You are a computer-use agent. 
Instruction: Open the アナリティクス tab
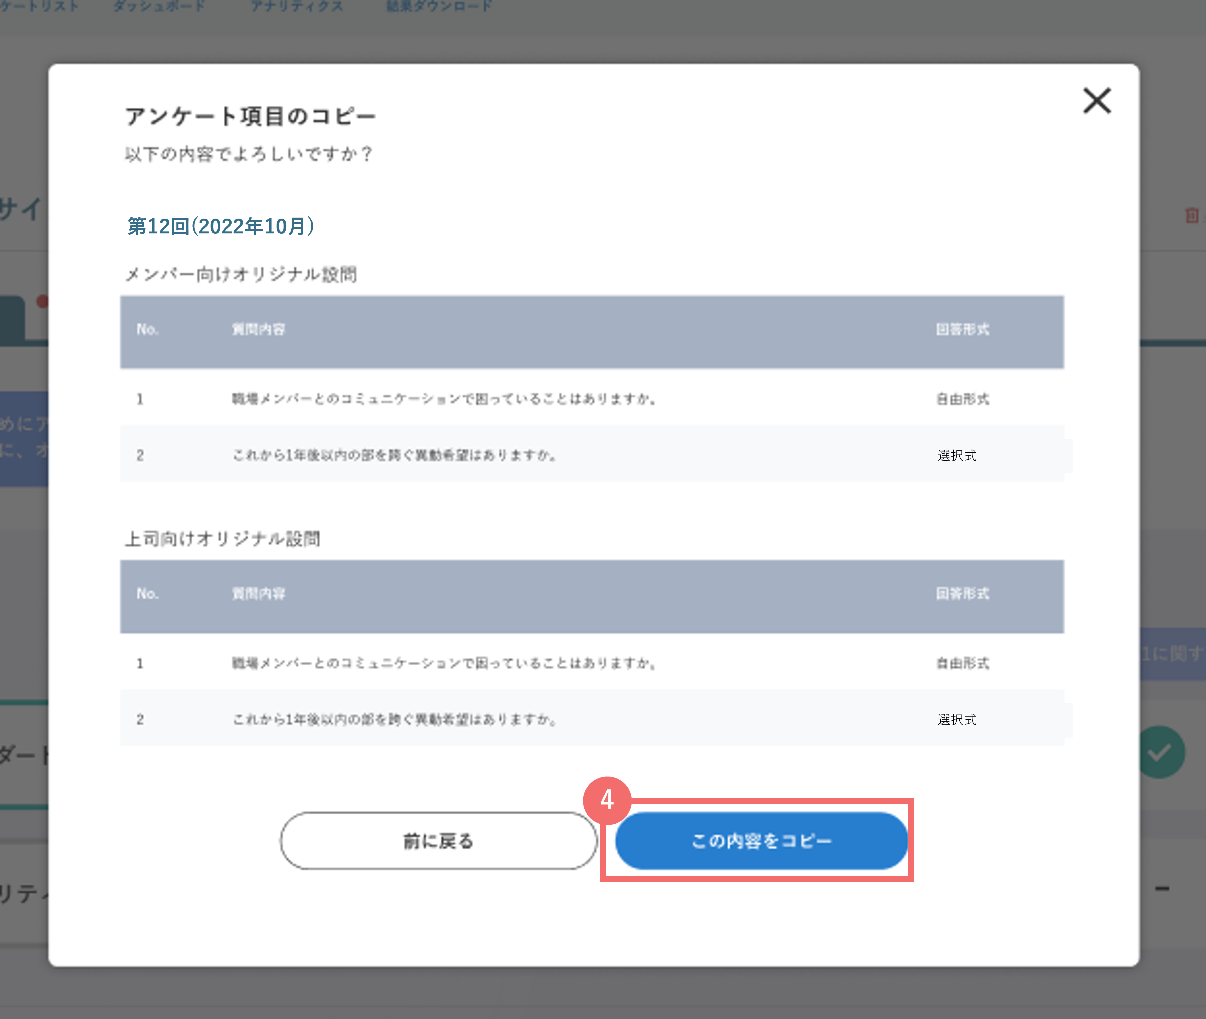297,6
